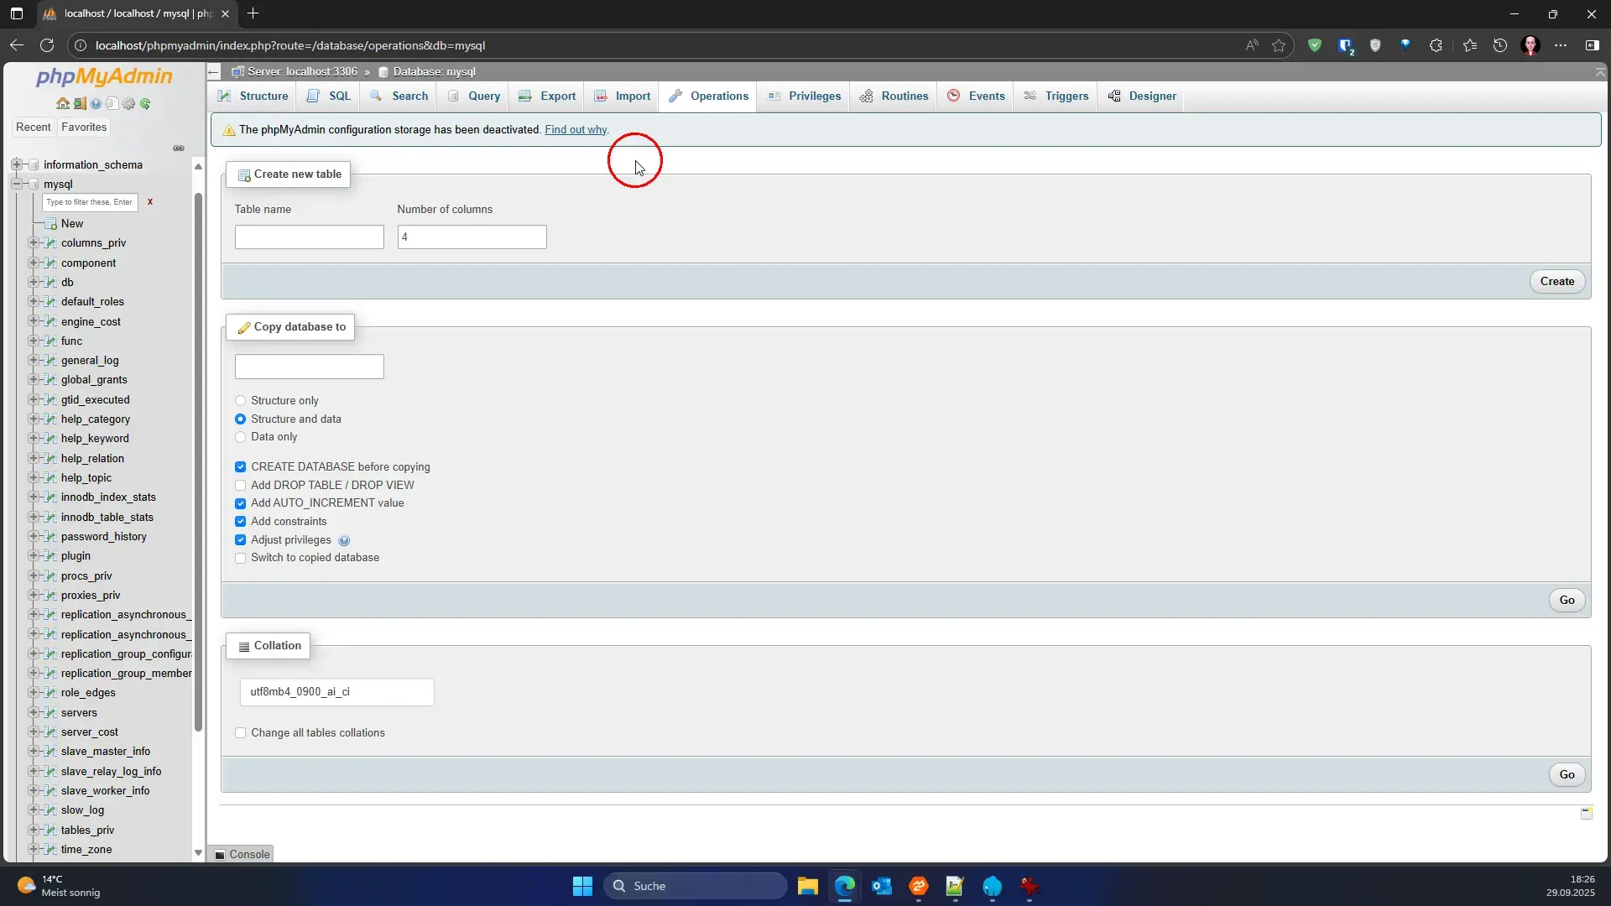
Task: Uncheck CREATE DATABASE before copying
Action: [x=241, y=467]
